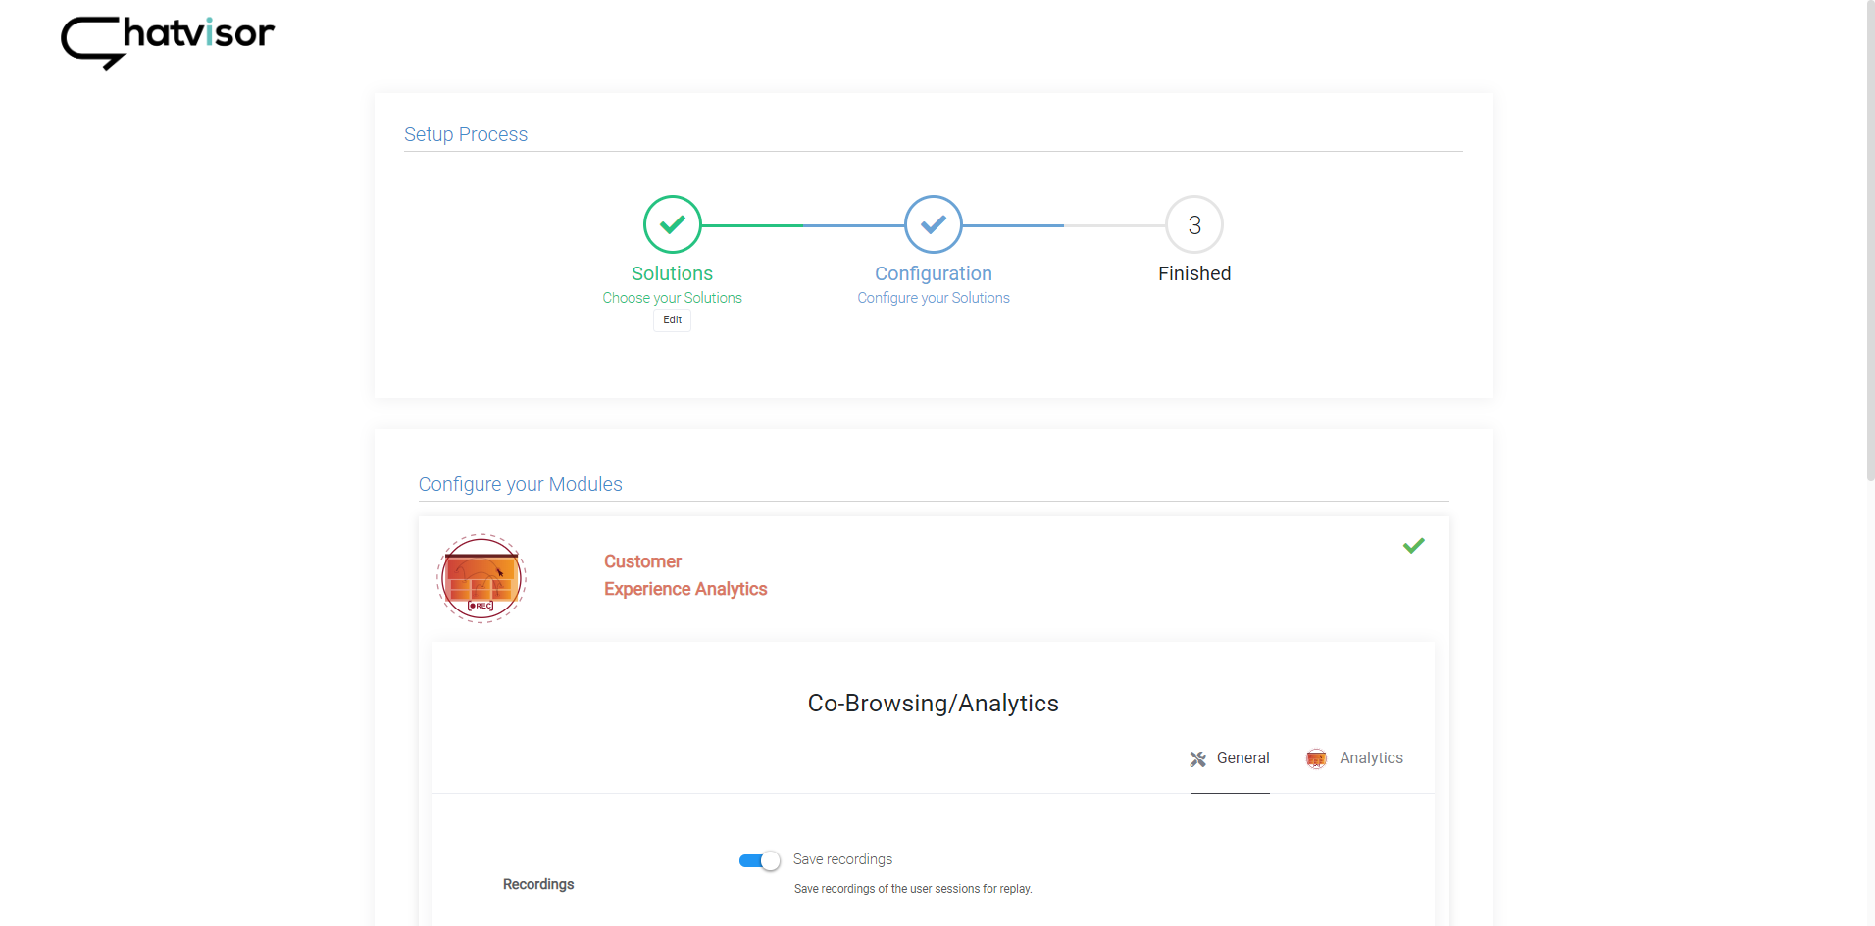Image resolution: width=1875 pixels, height=926 pixels.
Task: Click the 'Configure your Solutions' subtitle
Action: click(934, 298)
